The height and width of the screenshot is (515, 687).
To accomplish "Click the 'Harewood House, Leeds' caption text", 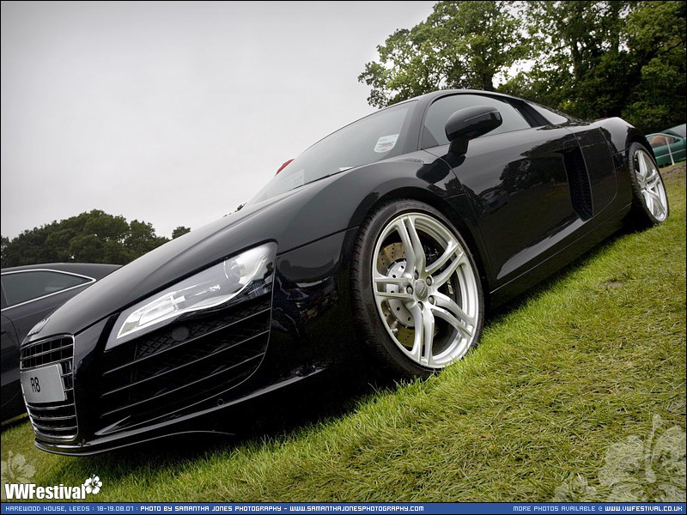I will pos(47,508).
